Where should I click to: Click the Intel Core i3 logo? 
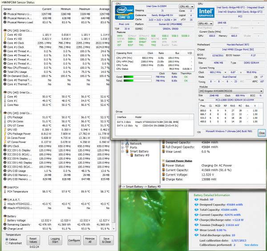click(x=124, y=13)
